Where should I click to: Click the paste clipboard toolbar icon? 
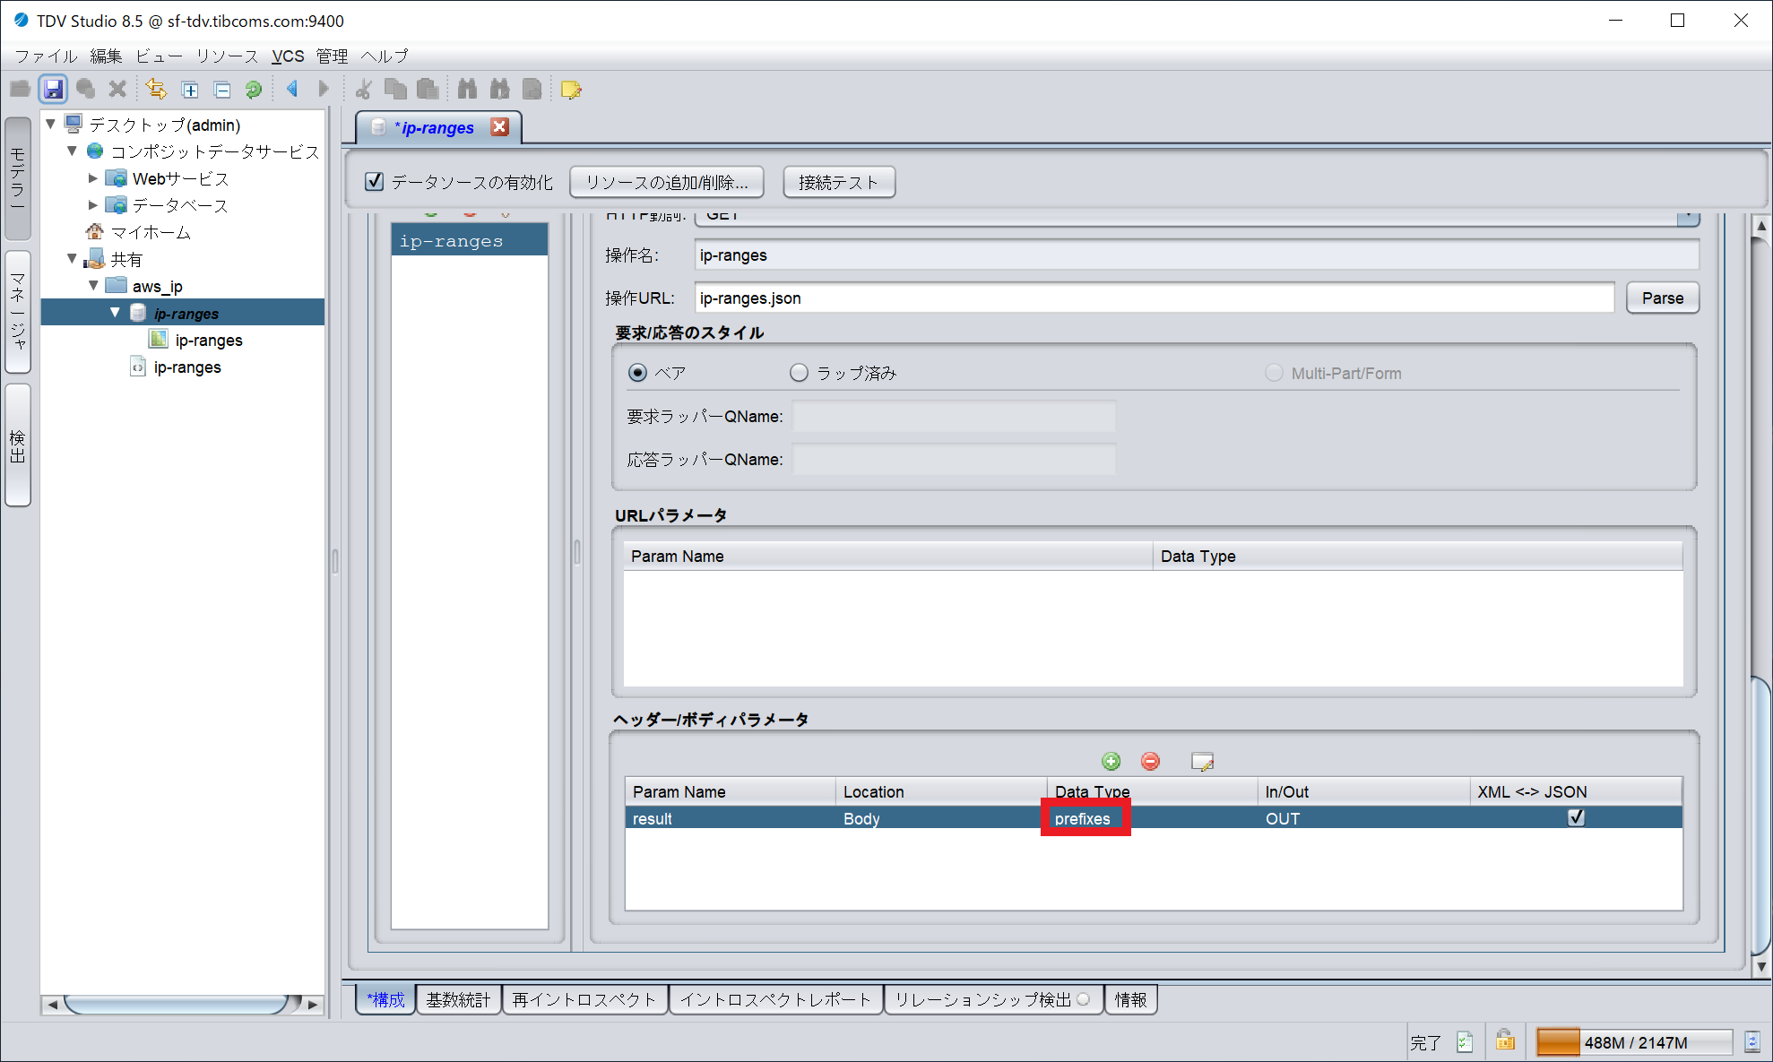click(428, 89)
